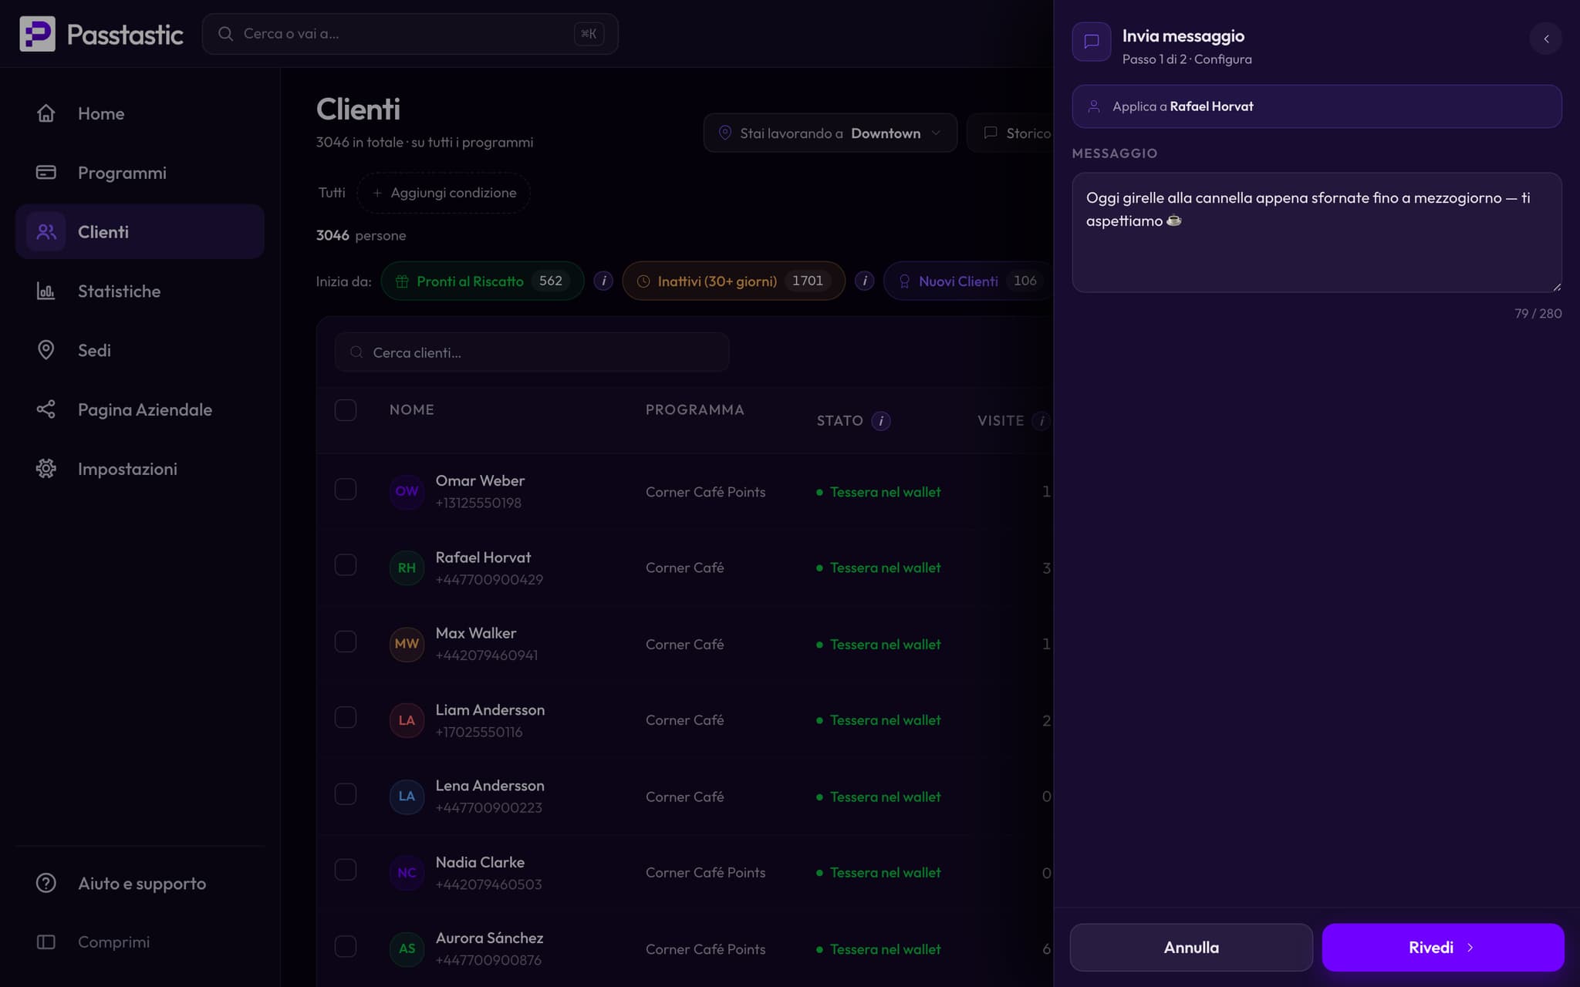Check the box for Max Walker
1580x987 pixels.
[x=346, y=642]
